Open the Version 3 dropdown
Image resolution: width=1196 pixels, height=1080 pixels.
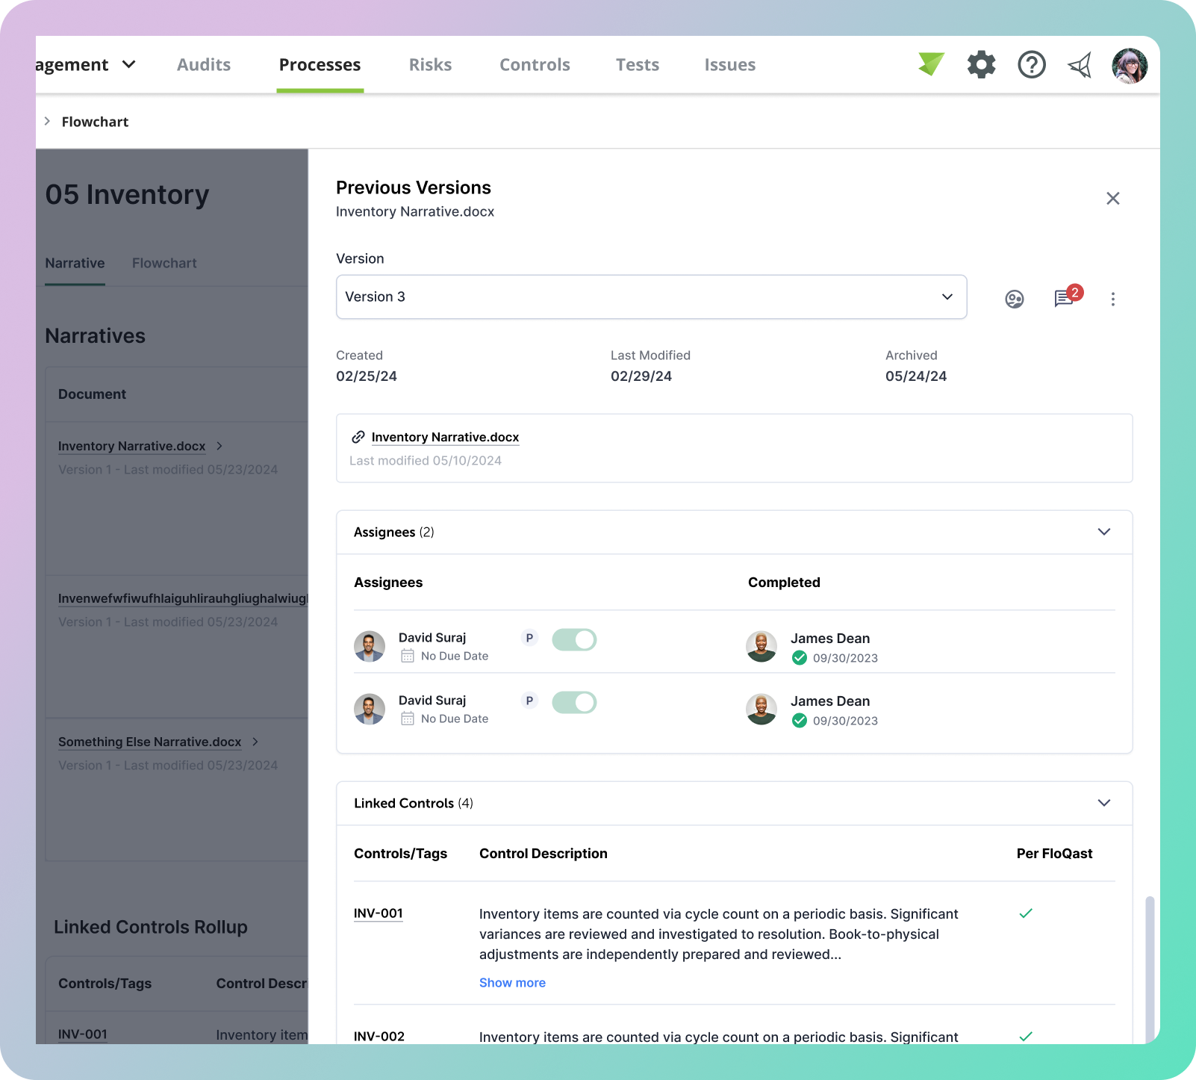point(651,297)
